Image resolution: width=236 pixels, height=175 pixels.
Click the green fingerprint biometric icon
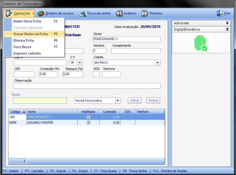[x=201, y=43]
